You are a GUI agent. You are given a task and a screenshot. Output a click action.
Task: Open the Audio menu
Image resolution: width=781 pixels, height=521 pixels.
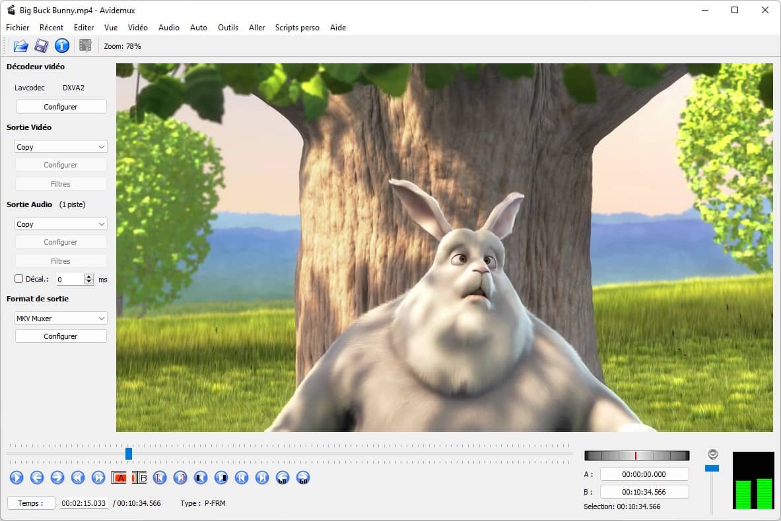[169, 28]
